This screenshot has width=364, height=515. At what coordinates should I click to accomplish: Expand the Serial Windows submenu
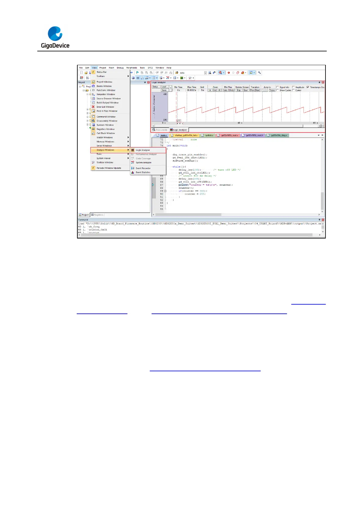click(x=110, y=146)
